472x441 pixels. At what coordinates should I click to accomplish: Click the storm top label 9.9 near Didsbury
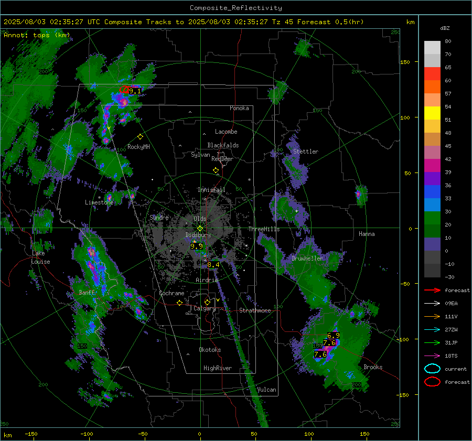197,246
